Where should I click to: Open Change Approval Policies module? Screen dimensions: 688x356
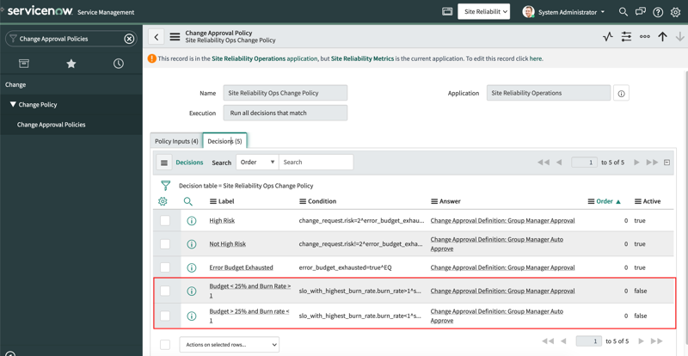tap(52, 125)
